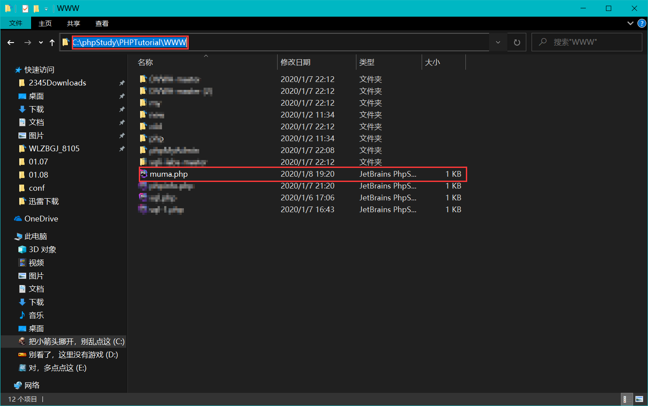Switch to the 查看 ribbon tab

pos(102,23)
